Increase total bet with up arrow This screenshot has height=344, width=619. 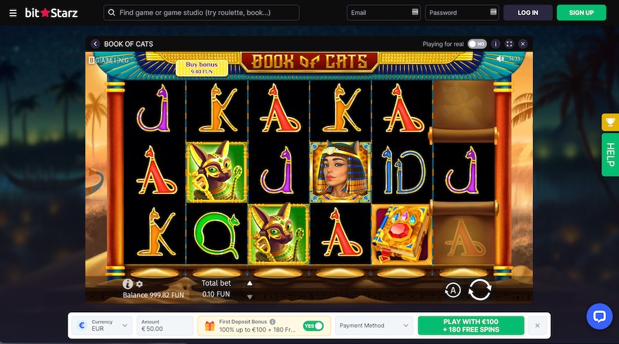click(250, 283)
